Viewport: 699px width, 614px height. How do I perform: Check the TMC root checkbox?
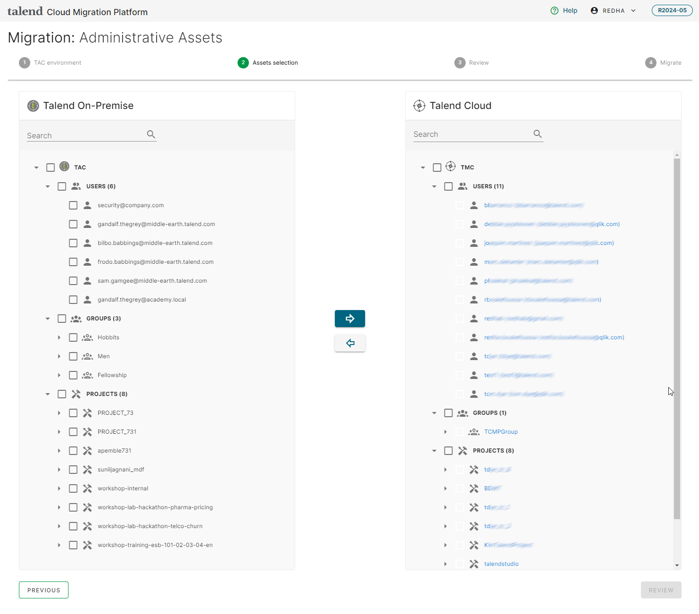[437, 168]
